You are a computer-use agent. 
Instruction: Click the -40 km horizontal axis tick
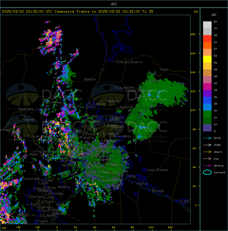pyautogui.click(x=18, y=227)
